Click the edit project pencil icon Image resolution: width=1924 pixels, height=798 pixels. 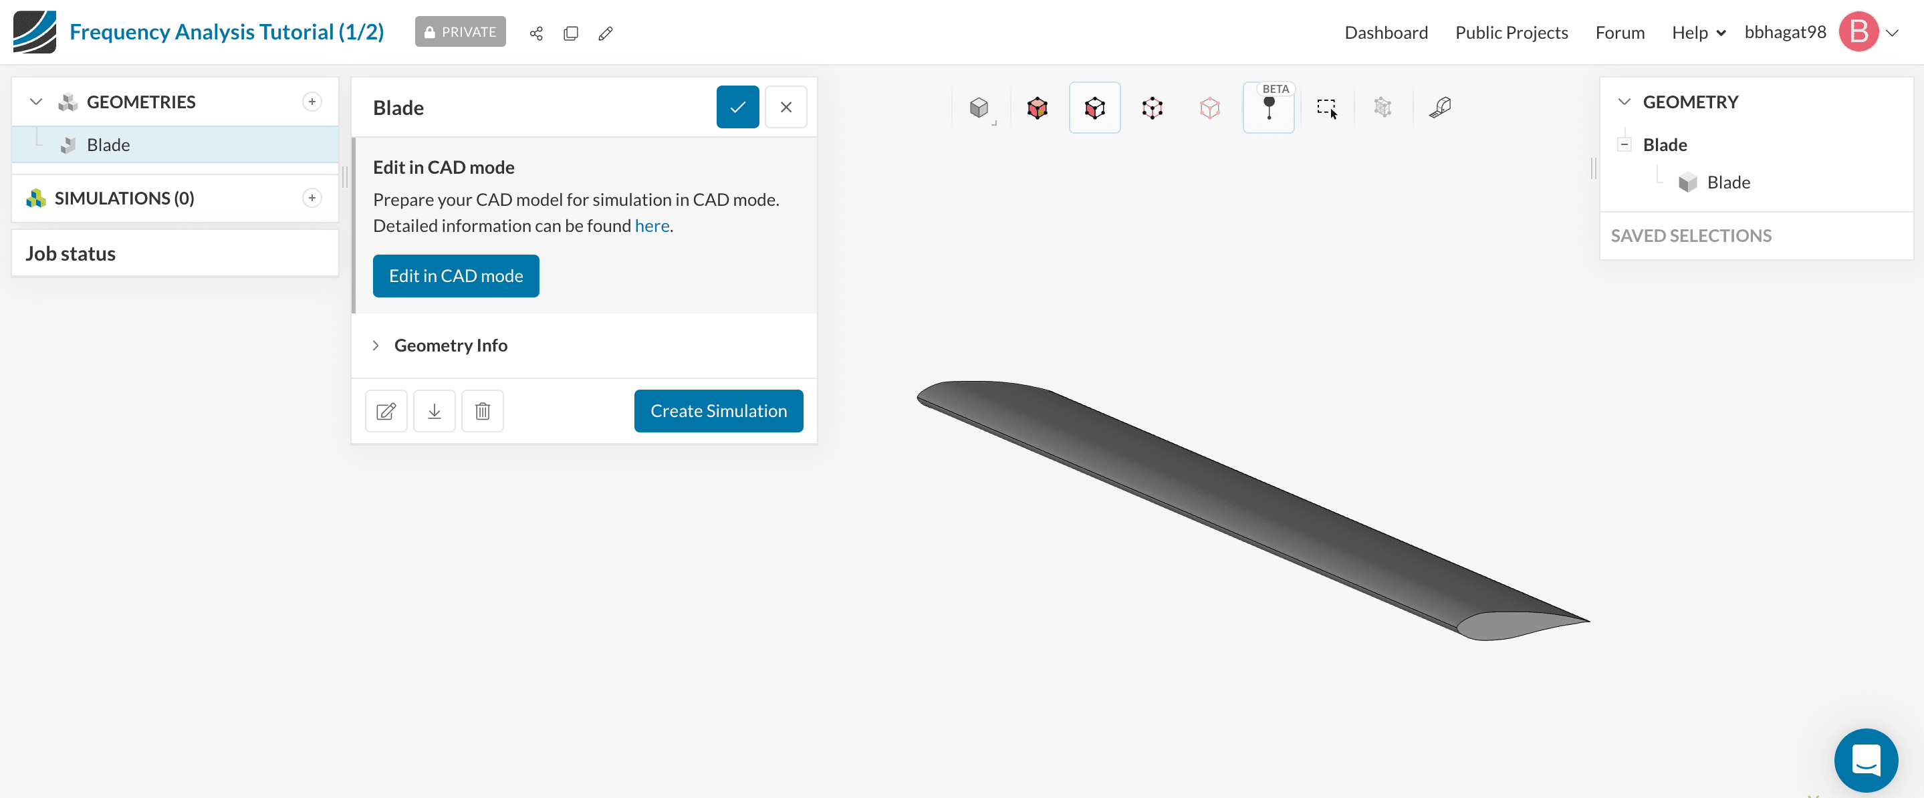point(605,33)
